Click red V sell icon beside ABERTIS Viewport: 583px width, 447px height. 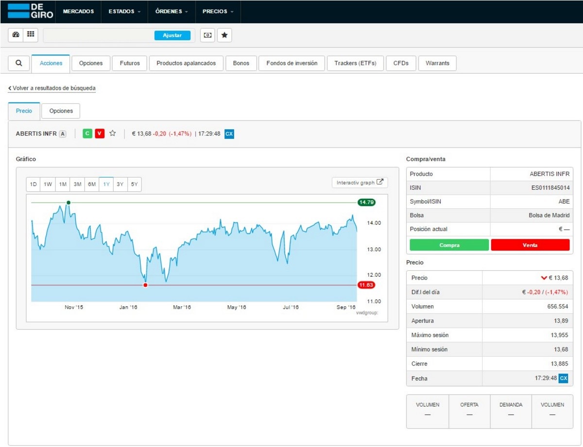[x=100, y=133]
